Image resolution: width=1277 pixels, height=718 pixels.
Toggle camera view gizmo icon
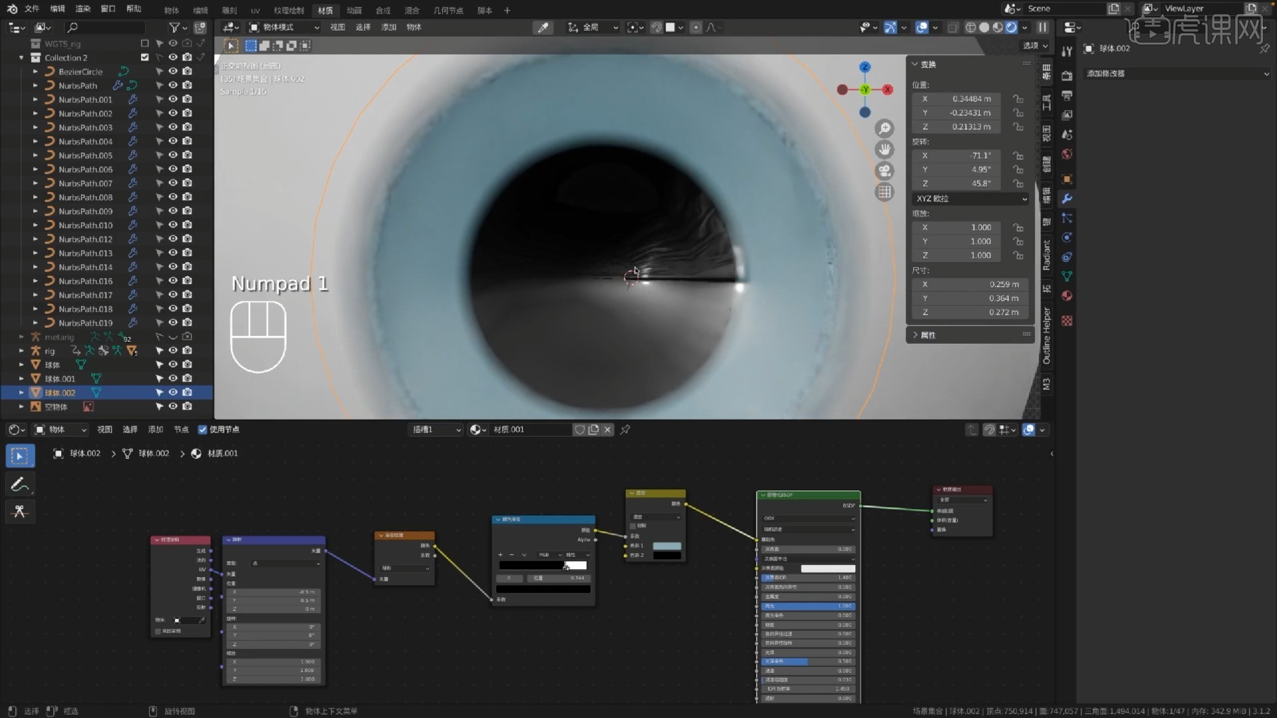(884, 171)
